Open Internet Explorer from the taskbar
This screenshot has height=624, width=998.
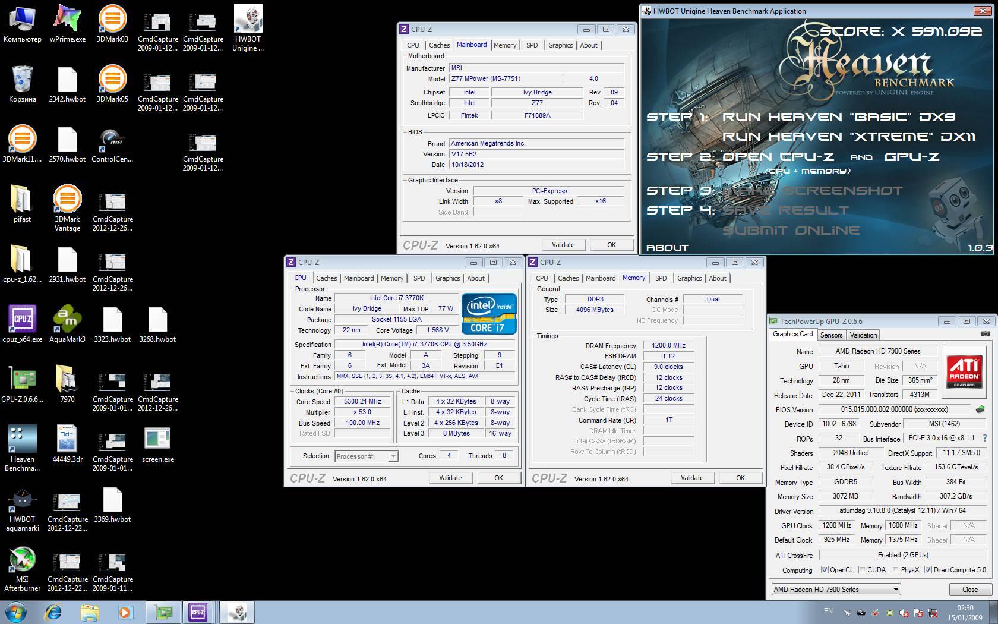53,612
